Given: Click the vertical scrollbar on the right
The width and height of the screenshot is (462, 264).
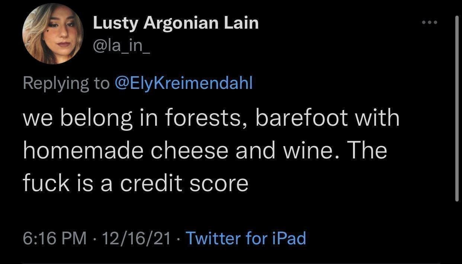Looking at the screenshot, I should 457,108.
